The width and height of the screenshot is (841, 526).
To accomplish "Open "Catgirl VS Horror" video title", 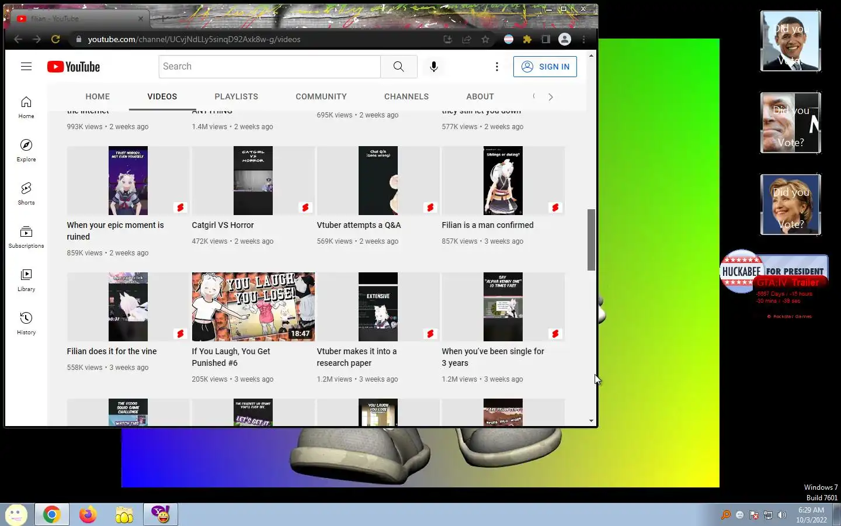I will [223, 225].
